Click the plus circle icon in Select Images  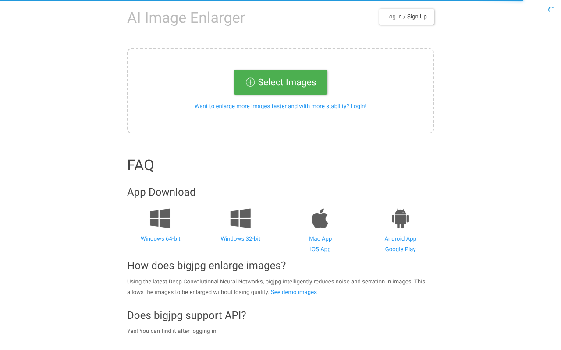(250, 82)
